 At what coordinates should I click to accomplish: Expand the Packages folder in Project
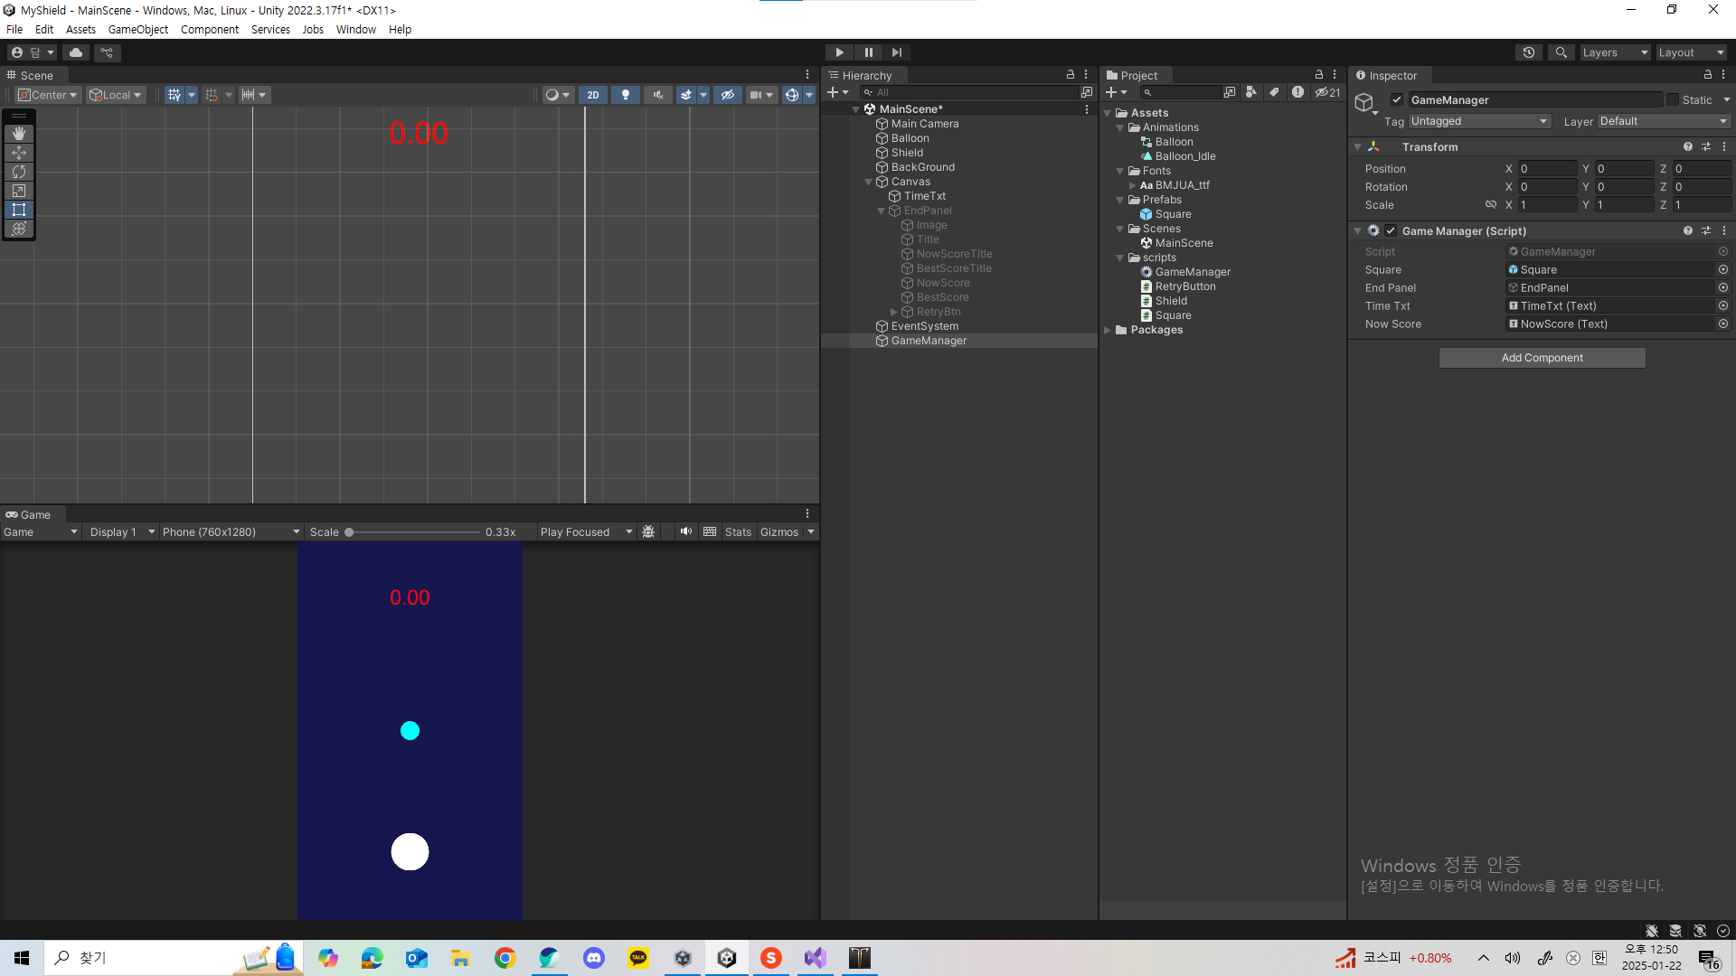point(1108,331)
